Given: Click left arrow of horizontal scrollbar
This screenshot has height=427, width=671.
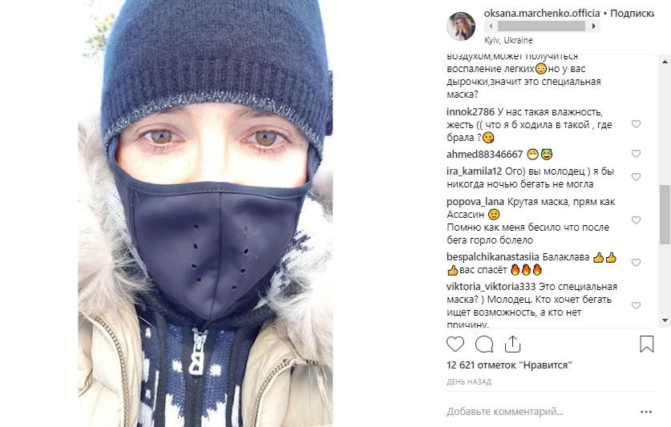Looking at the screenshot, I should [491, 26].
